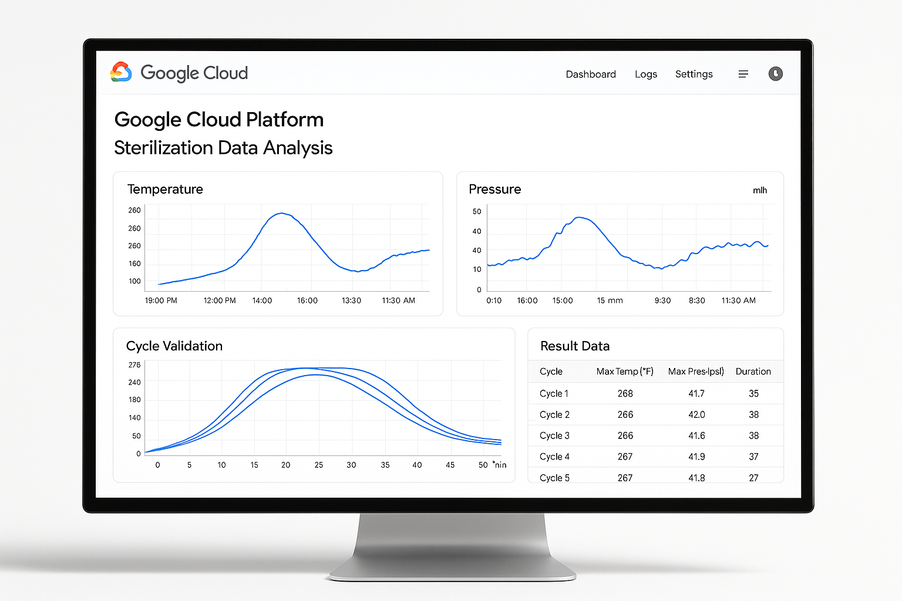Click the 276 Cycle Validation axis label
The height and width of the screenshot is (601, 902).
[x=134, y=365]
